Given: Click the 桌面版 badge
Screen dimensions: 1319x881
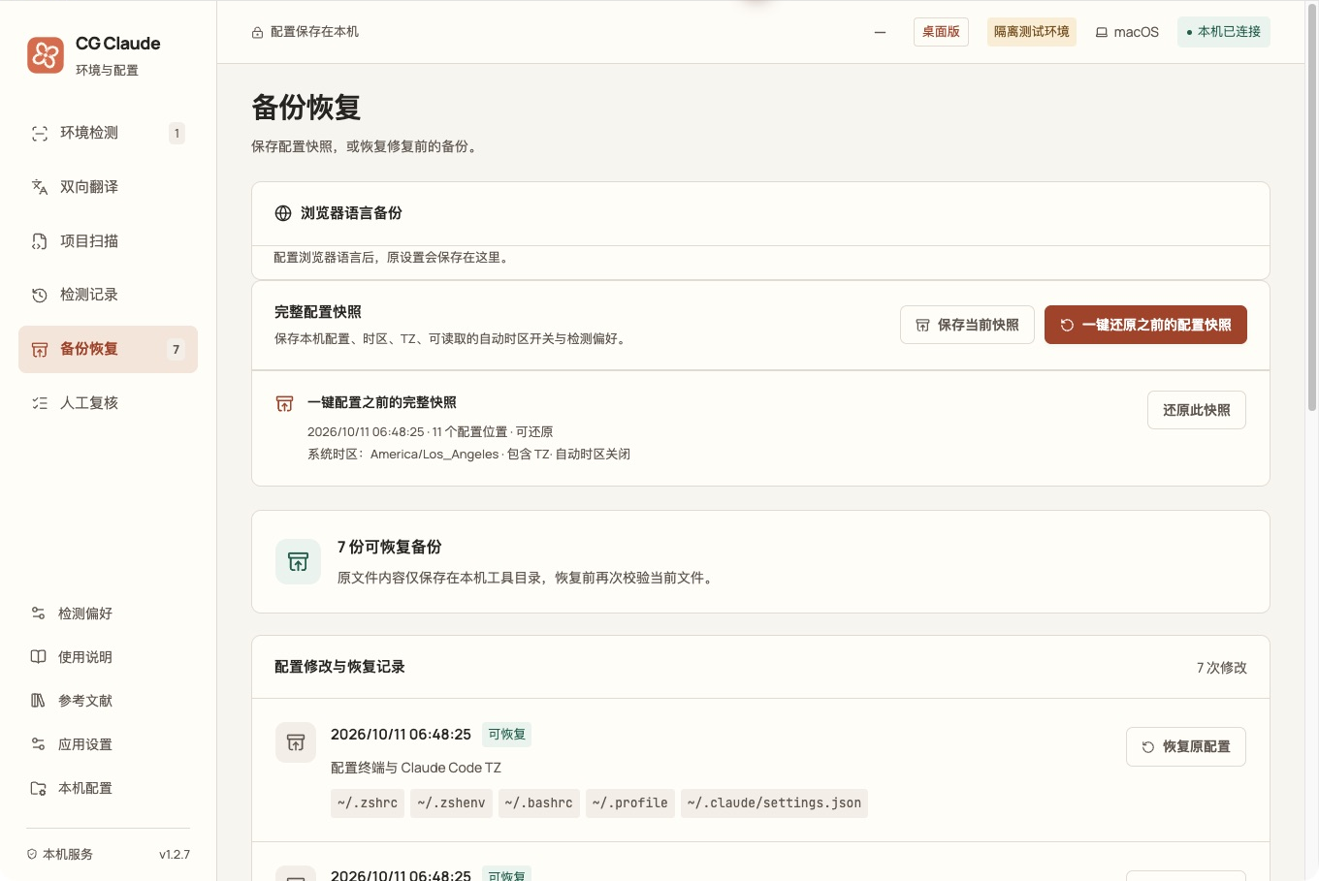Looking at the screenshot, I should 941,32.
